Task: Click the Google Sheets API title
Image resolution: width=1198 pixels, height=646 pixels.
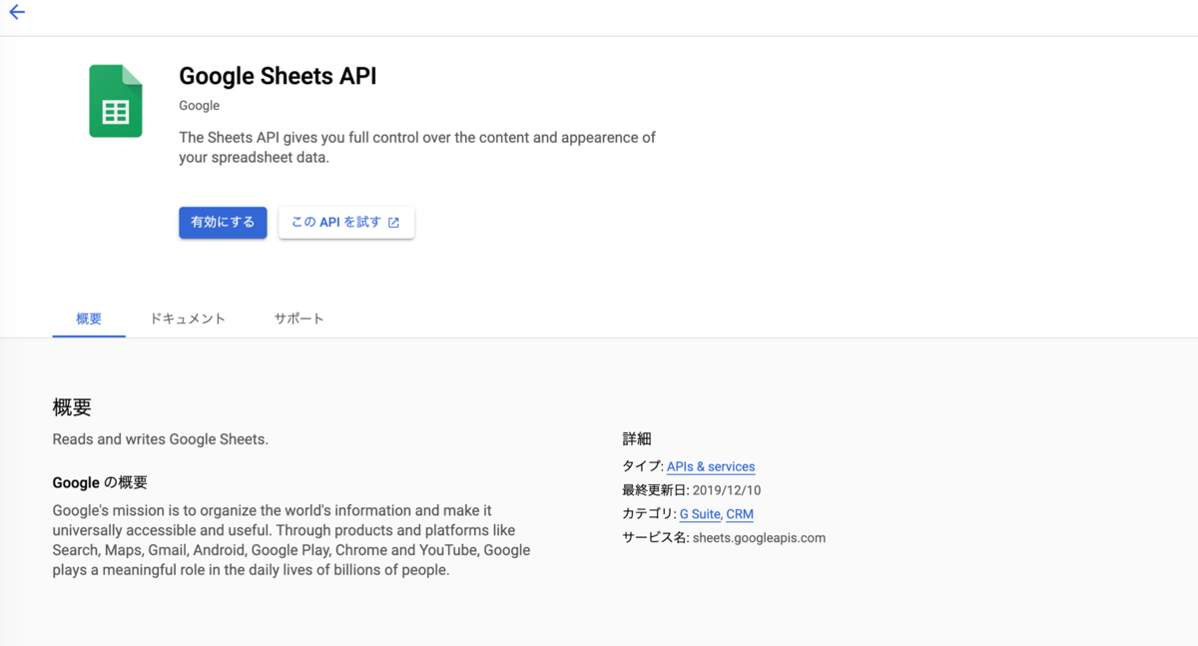Action: (x=278, y=76)
